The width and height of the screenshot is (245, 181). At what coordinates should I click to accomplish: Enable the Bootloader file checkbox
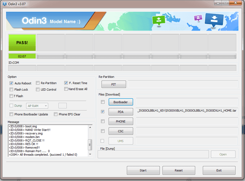pyautogui.click(x=103, y=102)
